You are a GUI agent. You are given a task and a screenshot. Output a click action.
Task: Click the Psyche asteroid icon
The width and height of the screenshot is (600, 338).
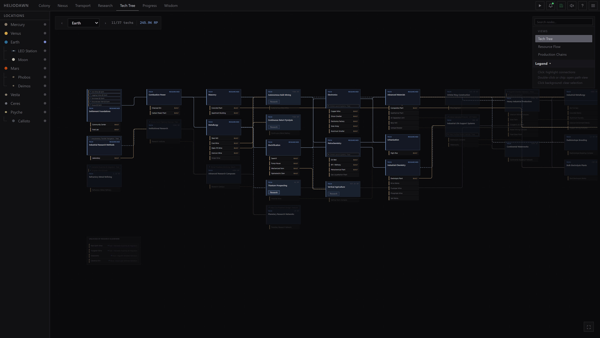(6, 112)
